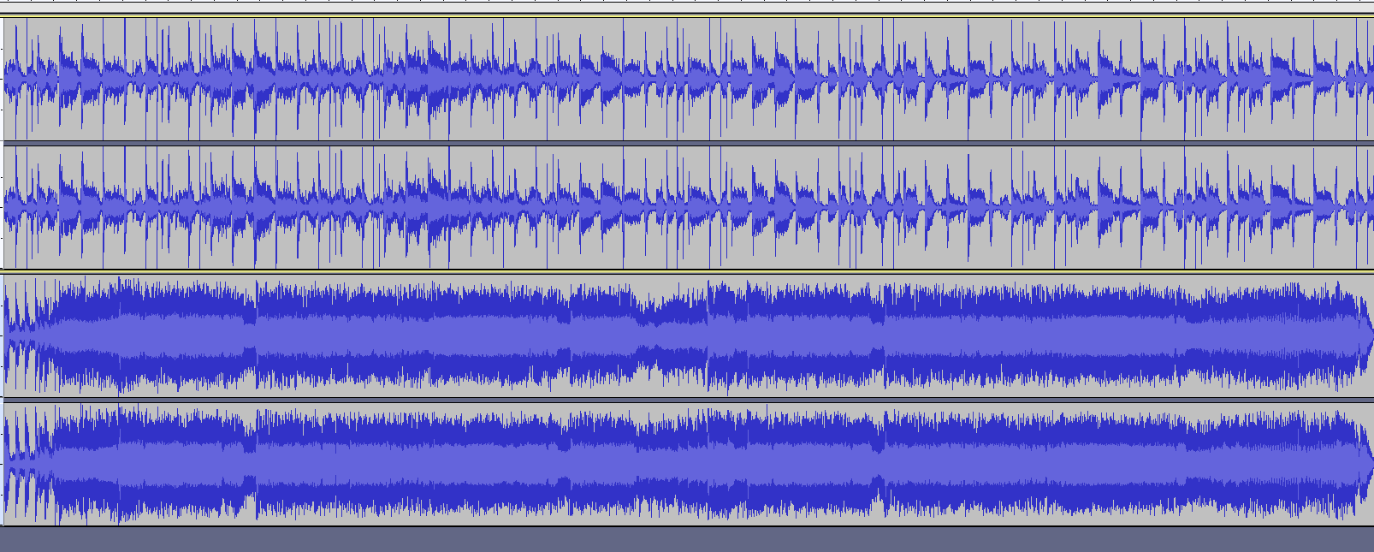Click inside the second track's lower channel waveform

(x=689, y=463)
